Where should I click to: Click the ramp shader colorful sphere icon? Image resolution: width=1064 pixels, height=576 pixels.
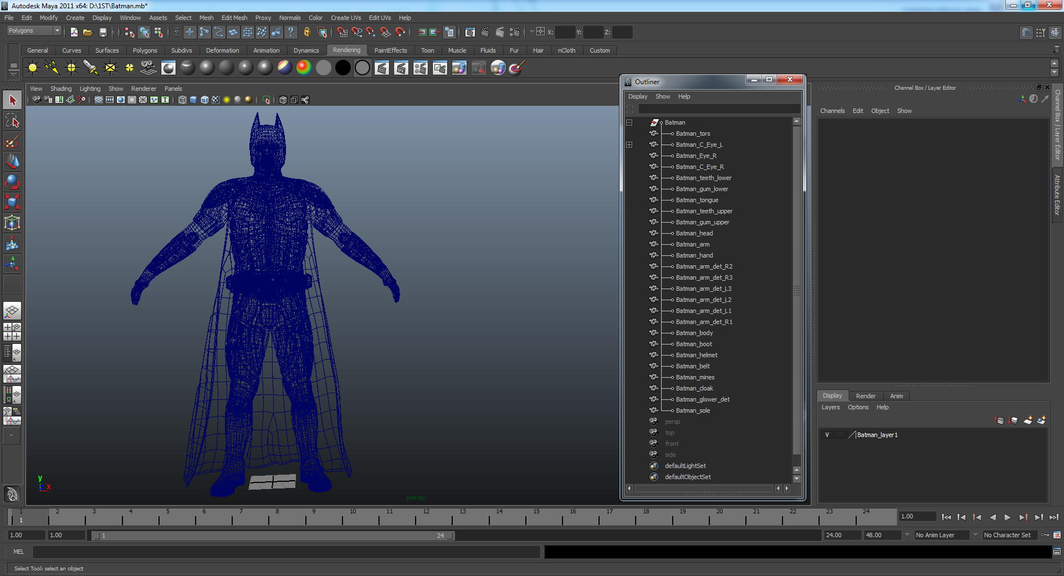pos(304,68)
